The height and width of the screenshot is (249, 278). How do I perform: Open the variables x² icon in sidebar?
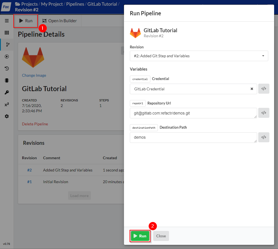(x=7, y=104)
